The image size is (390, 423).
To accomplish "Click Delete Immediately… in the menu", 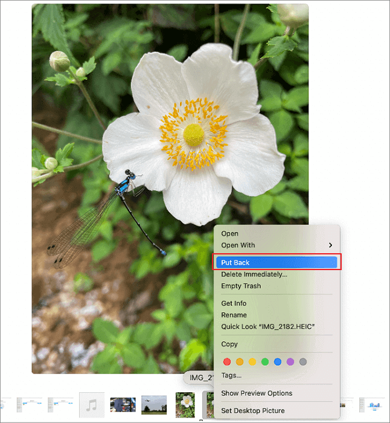I will pyautogui.click(x=254, y=274).
